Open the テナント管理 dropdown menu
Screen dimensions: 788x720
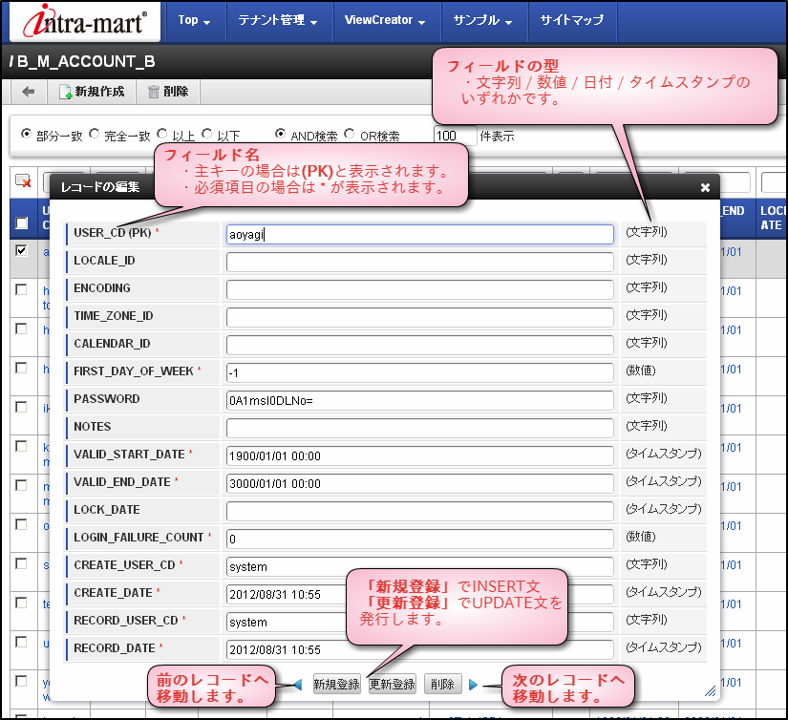coord(277,19)
